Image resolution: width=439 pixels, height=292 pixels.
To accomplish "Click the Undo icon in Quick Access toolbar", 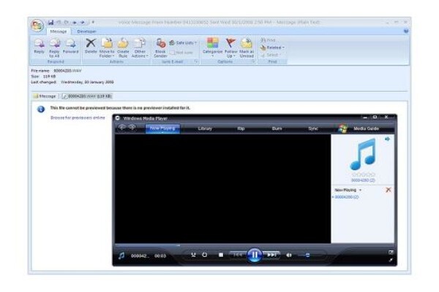I will click(x=59, y=23).
